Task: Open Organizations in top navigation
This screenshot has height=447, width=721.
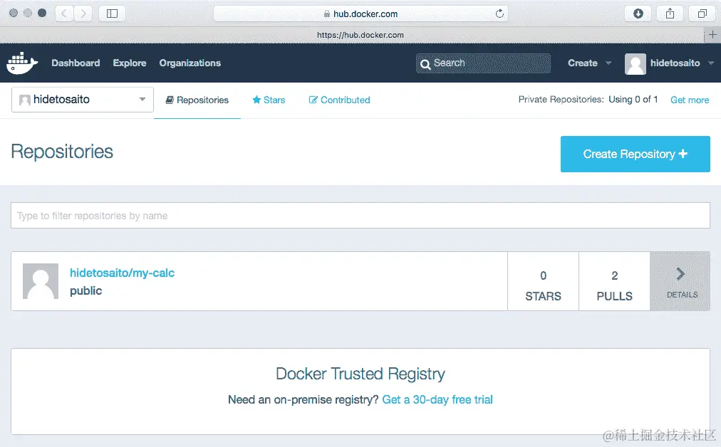Action: click(x=190, y=63)
